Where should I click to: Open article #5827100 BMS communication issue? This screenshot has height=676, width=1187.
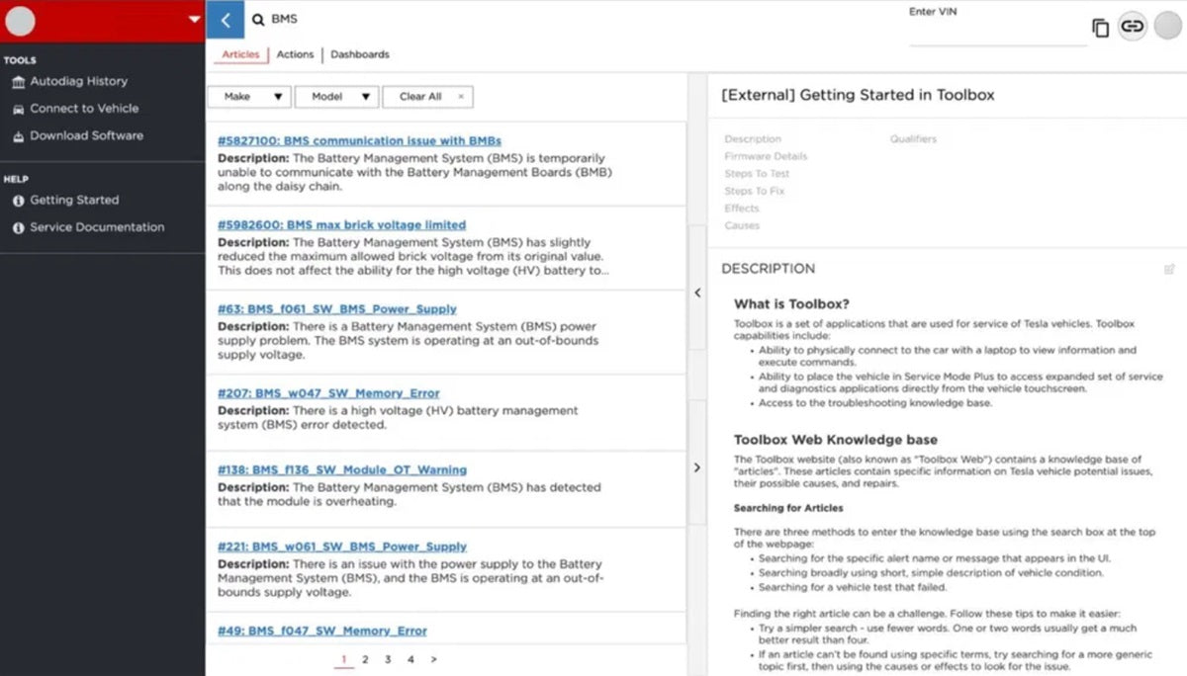[359, 141]
